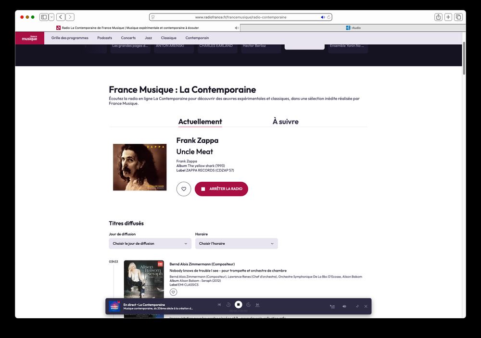This screenshot has height=338, width=481.
Task: Mute the radio using the volume icon
Action: point(344,306)
